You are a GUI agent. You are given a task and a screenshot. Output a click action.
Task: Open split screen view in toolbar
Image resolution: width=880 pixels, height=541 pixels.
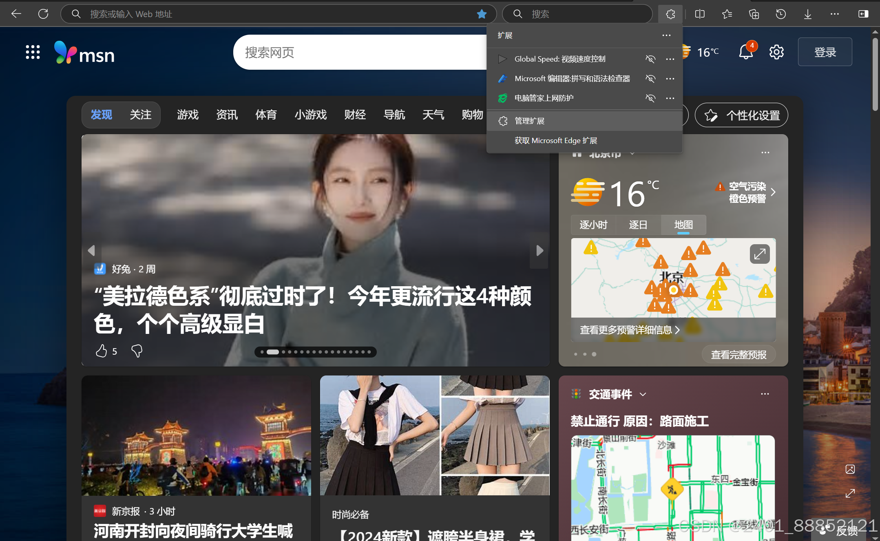click(700, 13)
